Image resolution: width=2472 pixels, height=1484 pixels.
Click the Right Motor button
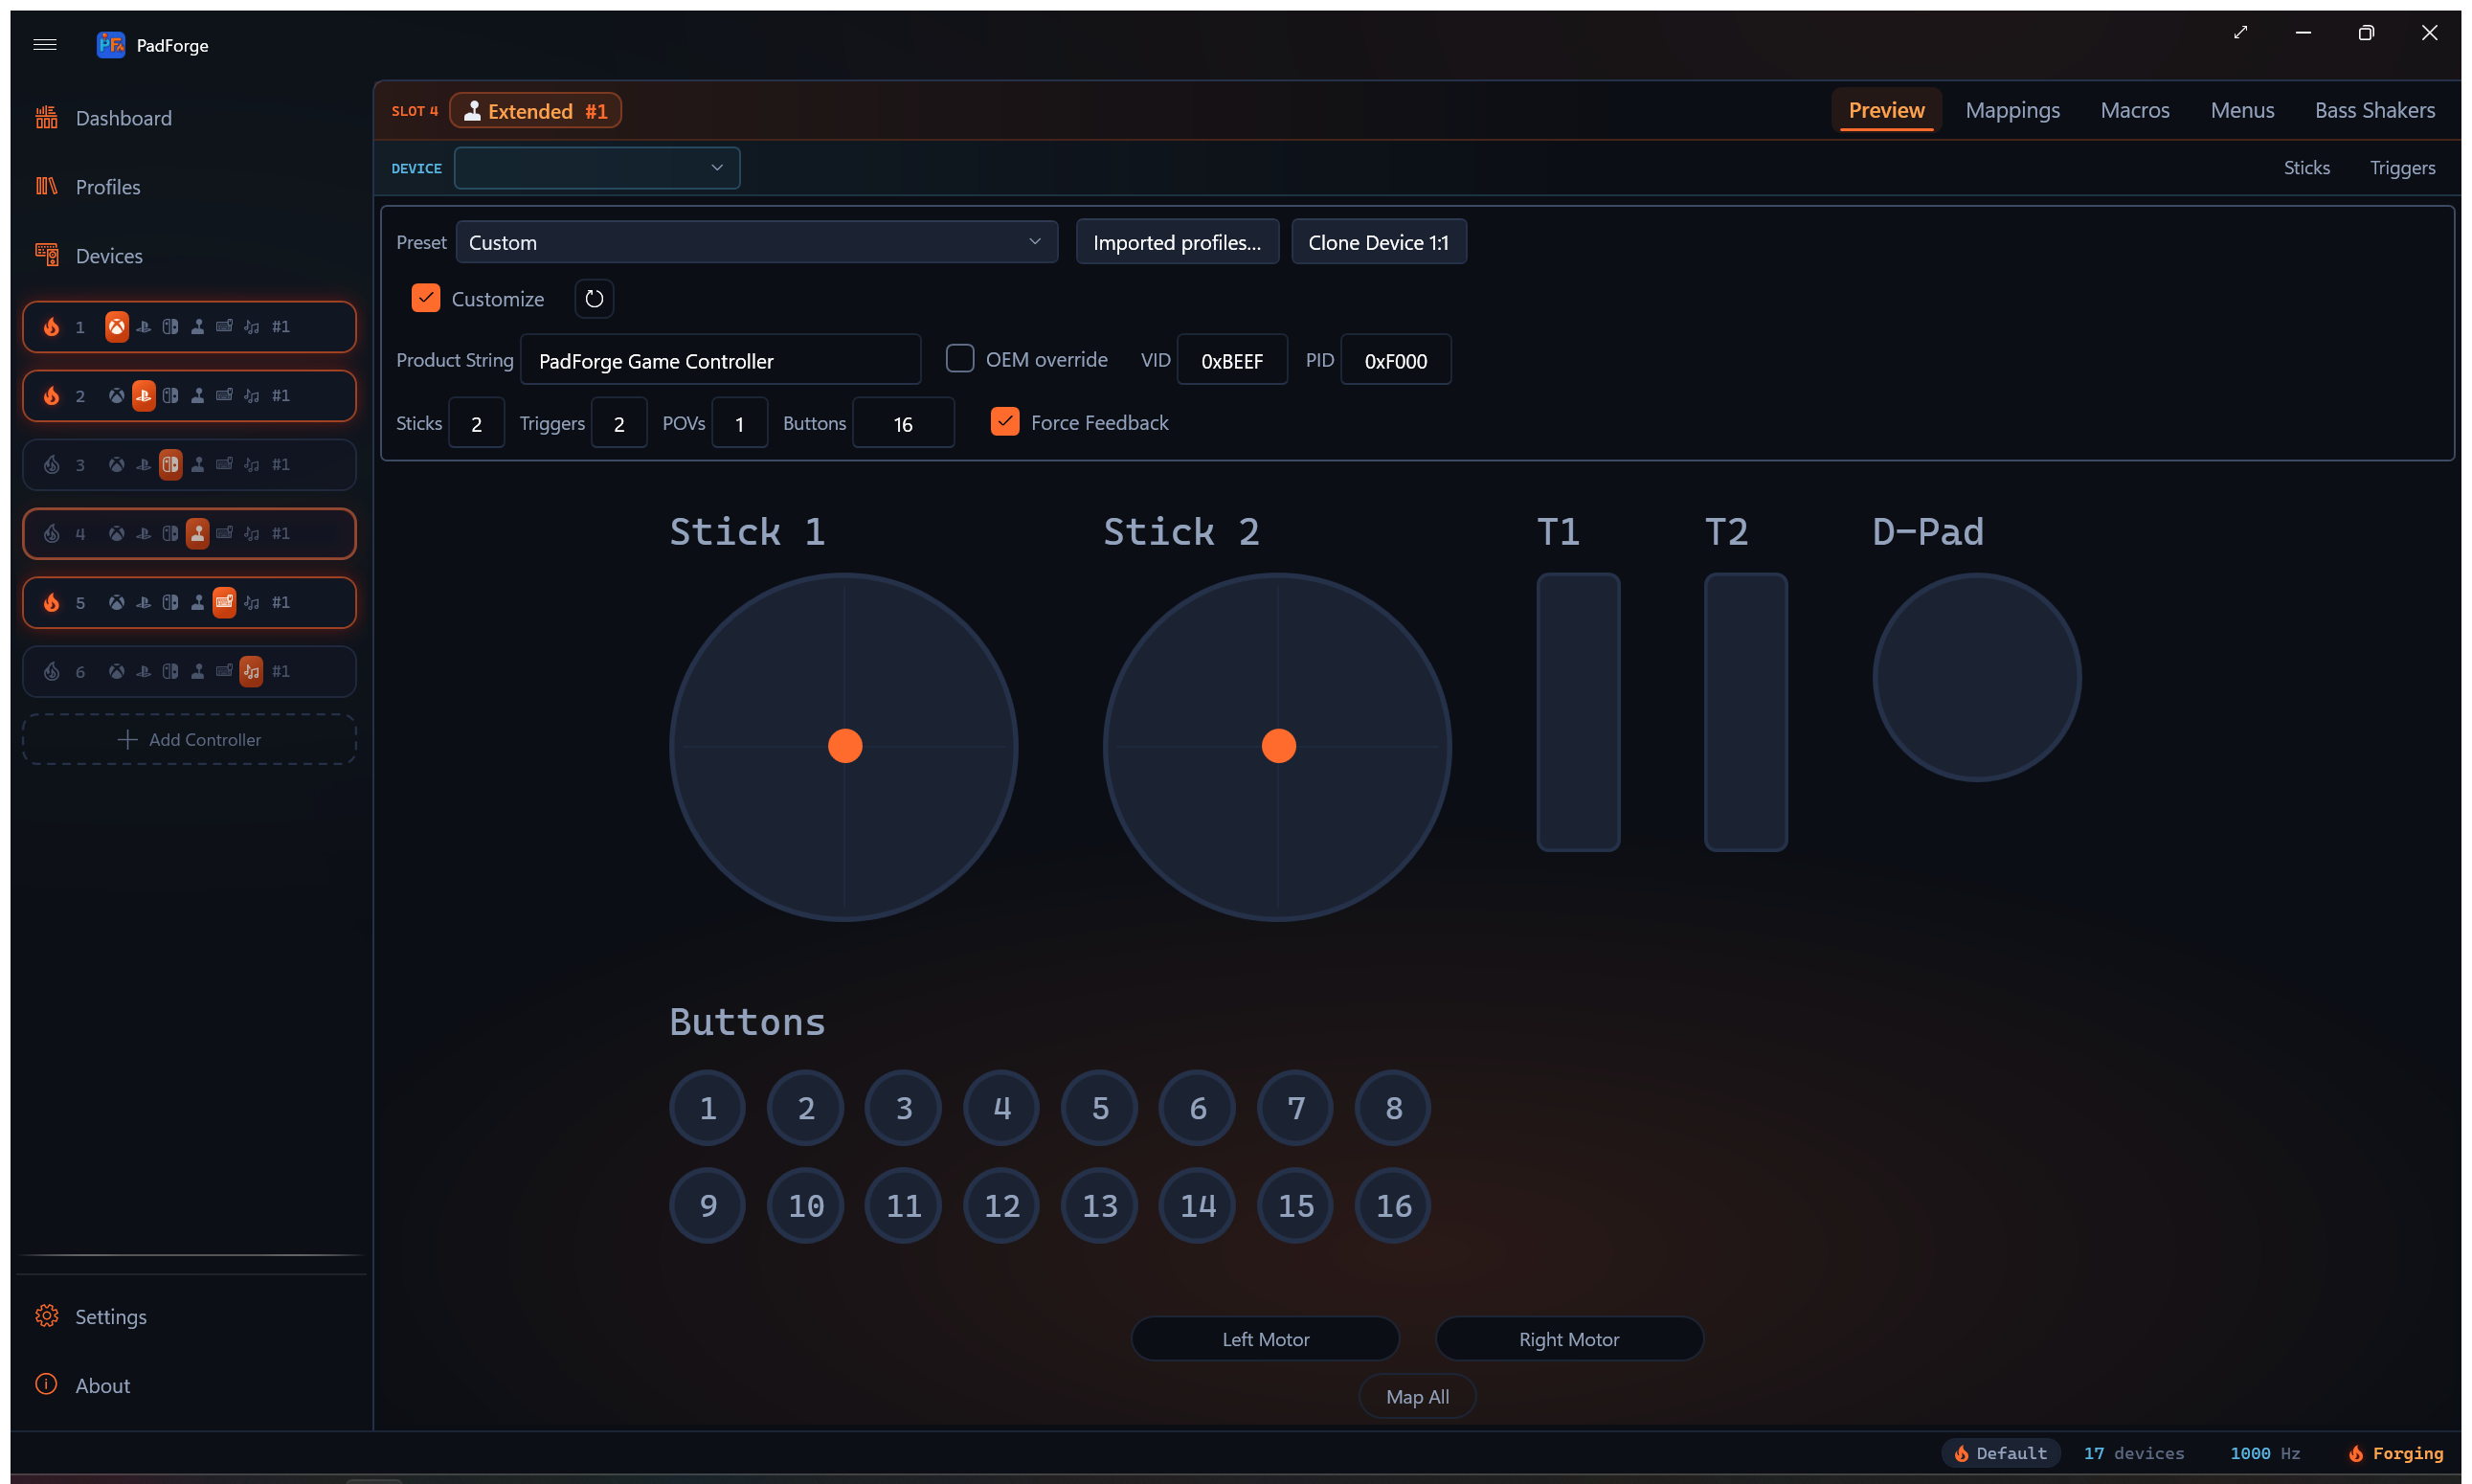[1568, 1339]
